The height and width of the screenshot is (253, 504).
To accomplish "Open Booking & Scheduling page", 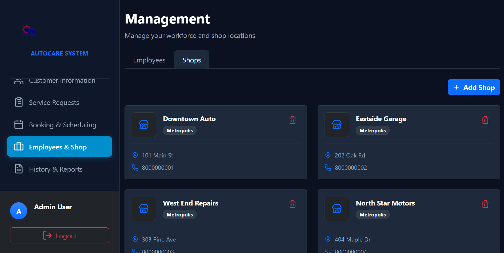I will tap(59, 125).
